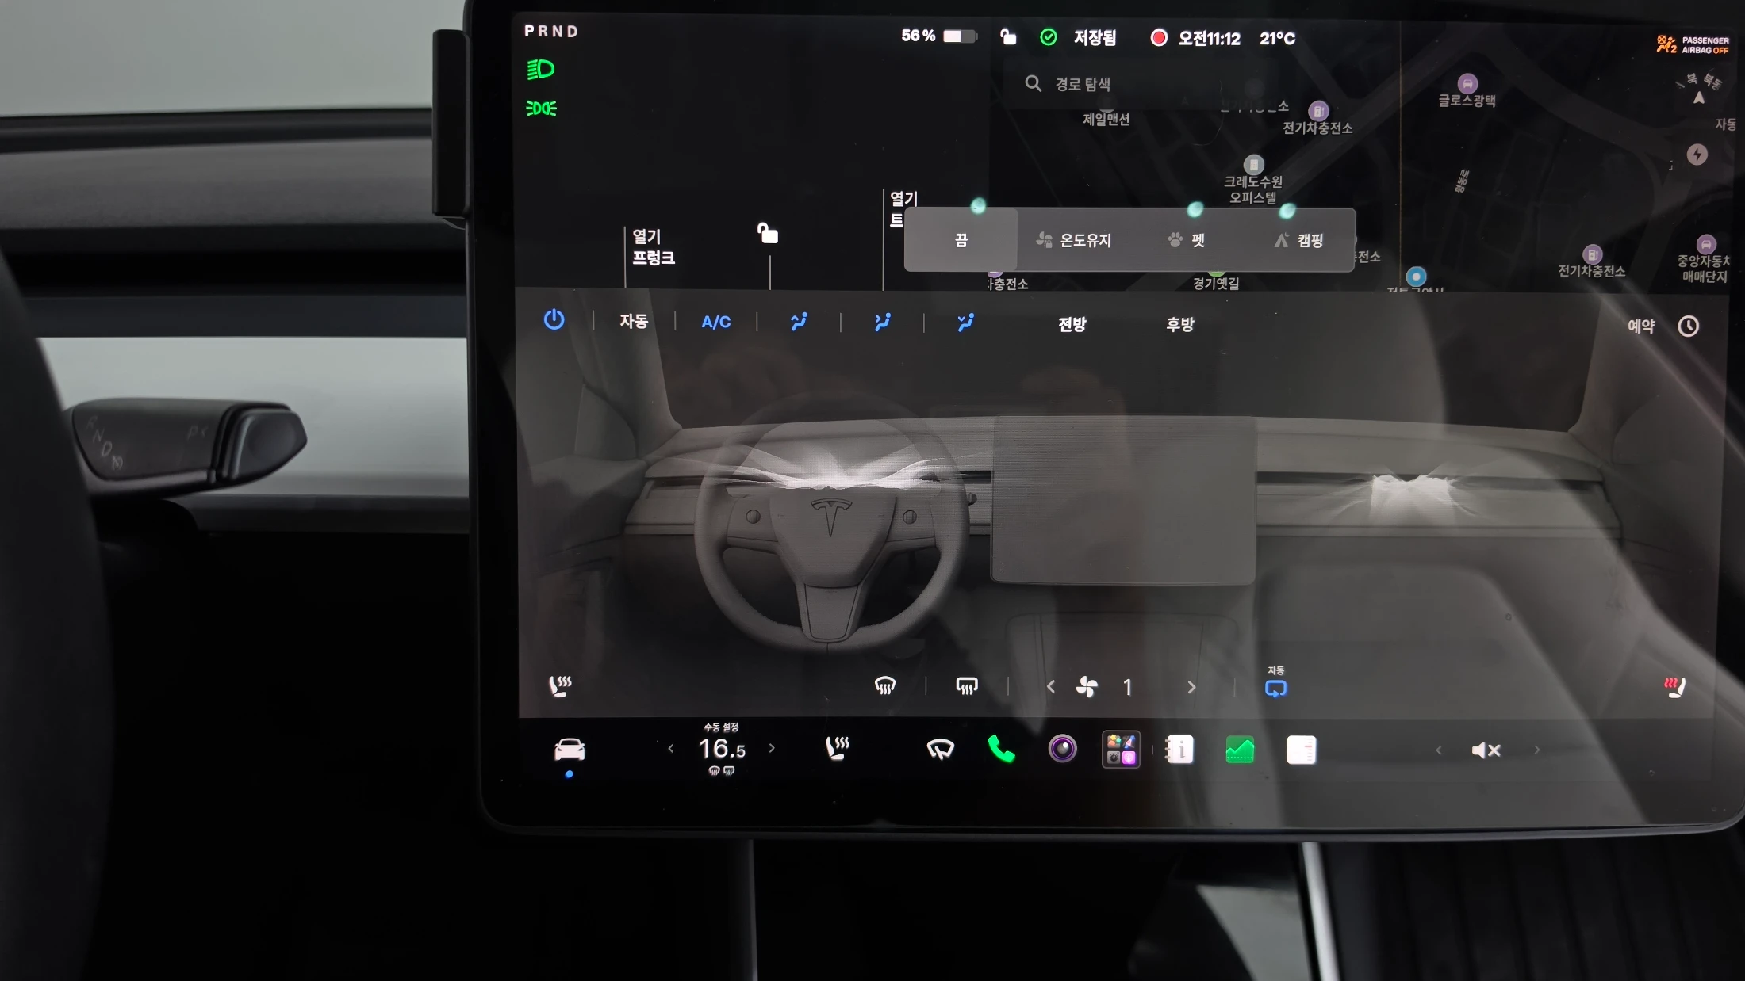The image size is (1745, 981).
Task: Lower temperature with left arrow beside 16.5
Action: pos(671,748)
